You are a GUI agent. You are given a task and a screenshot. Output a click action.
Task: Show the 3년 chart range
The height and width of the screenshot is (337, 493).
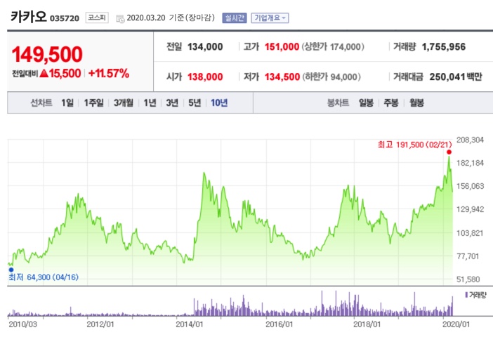click(x=172, y=103)
